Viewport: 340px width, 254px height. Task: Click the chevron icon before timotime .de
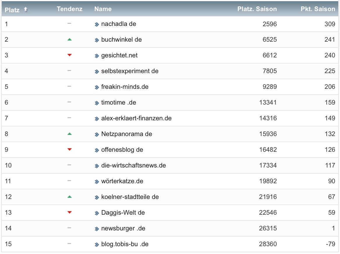[x=97, y=103]
